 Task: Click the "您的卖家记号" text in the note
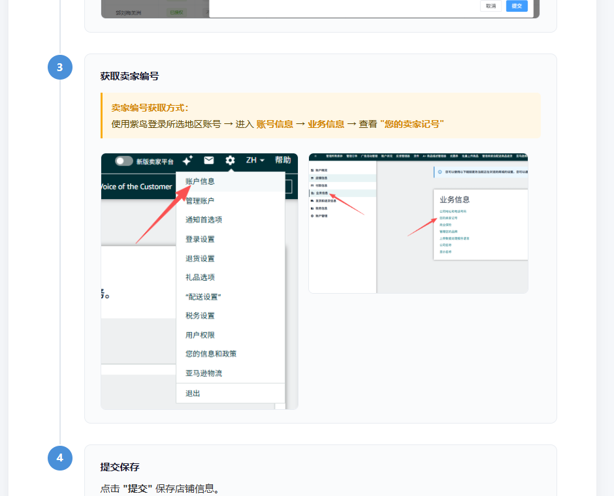click(412, 125)
